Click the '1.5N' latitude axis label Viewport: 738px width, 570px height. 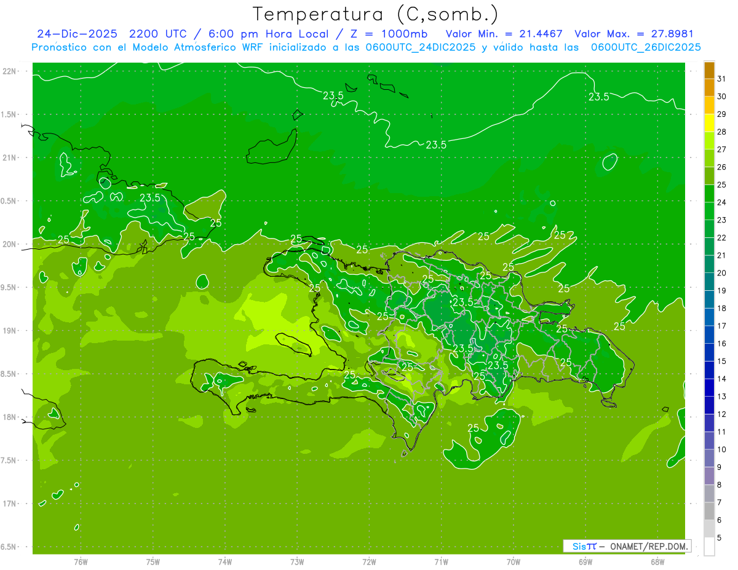click(x=10, y=114)
